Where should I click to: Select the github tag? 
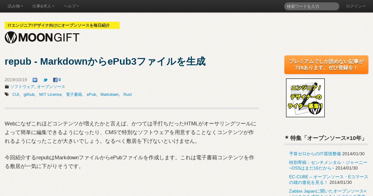click(29, 94)
